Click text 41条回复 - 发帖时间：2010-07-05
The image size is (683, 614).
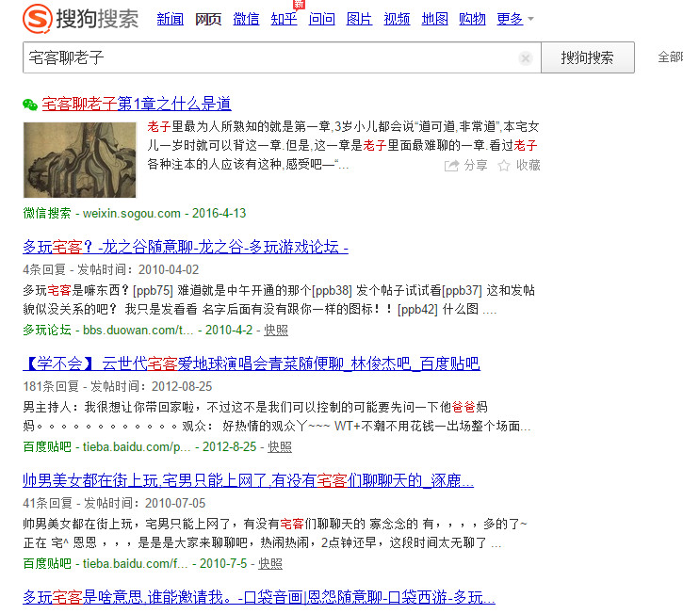click(114, 503)
